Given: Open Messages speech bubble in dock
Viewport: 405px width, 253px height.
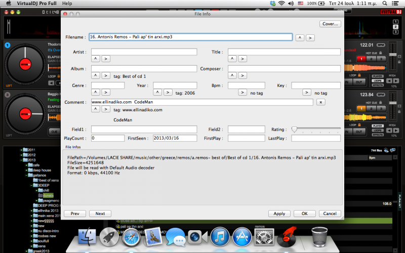Looking at the screenshot, I should click(176, 237).
